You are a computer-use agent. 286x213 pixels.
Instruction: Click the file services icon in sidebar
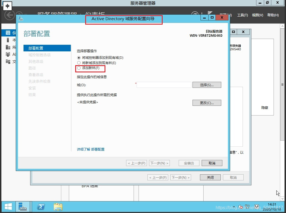click(8, 62)
